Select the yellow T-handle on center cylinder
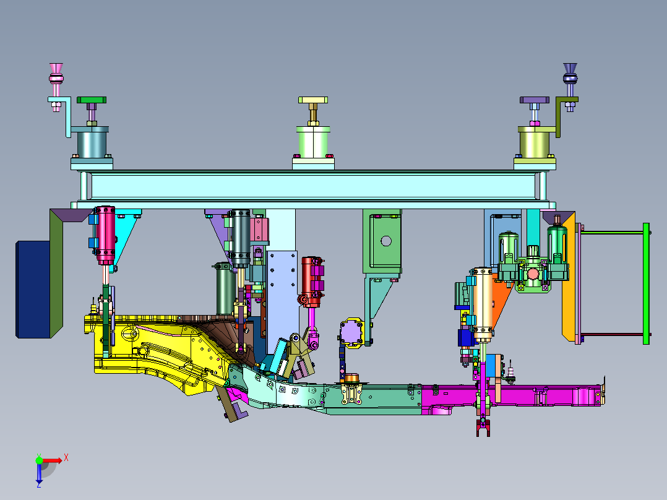 pos(313,100)
